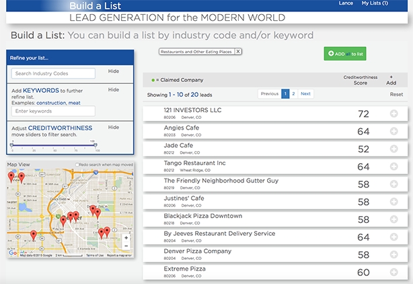This screenshot has height=284, width=413.
Task: Open Blackjack Pizza Downtown lead name
Action: coord(203,216)
